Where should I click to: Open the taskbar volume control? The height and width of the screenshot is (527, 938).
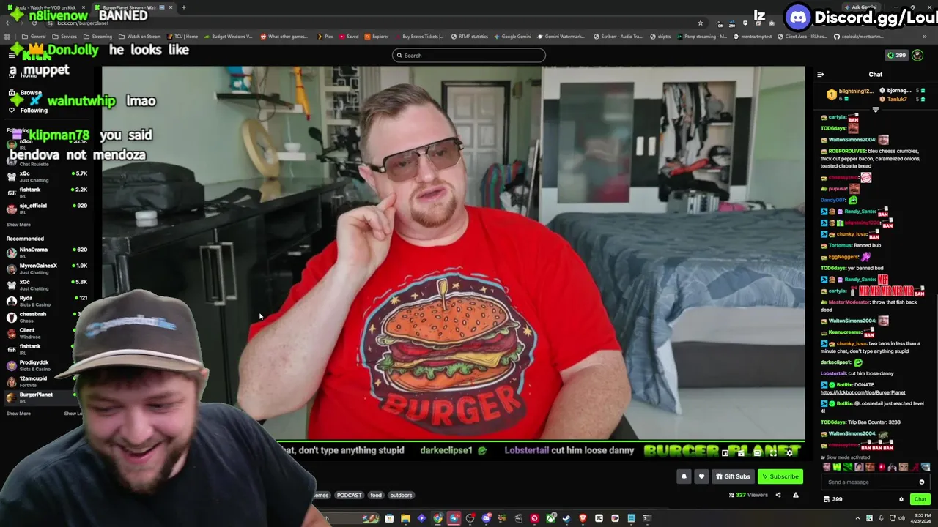[x=902, y=518]
